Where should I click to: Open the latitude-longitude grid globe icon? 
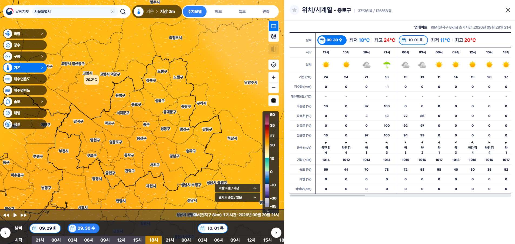point(274,101)
